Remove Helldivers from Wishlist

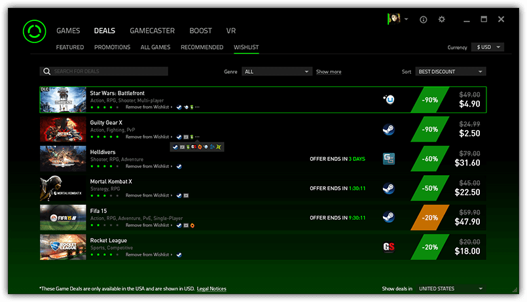[147, 166]
